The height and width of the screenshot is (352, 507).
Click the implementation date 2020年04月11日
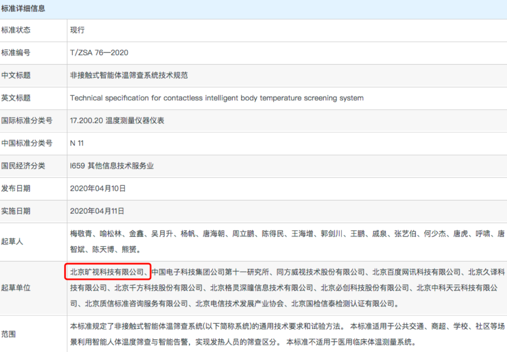pyautogui.click(x=97, y=211)
